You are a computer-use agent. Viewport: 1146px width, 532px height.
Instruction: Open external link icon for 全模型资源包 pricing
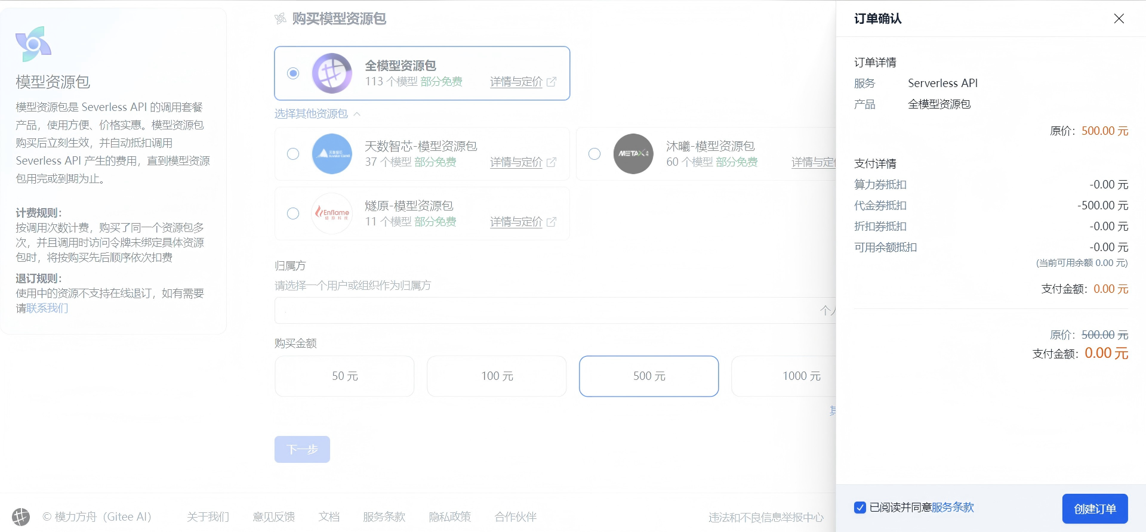pos(552,82)
